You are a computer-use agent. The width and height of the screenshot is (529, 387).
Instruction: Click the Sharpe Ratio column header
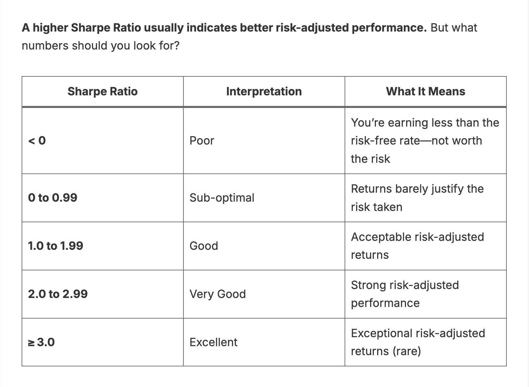(x=102, y=91)
